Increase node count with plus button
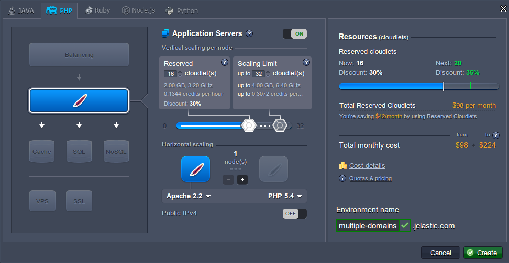The image size is (509, 263). point(242,180)
